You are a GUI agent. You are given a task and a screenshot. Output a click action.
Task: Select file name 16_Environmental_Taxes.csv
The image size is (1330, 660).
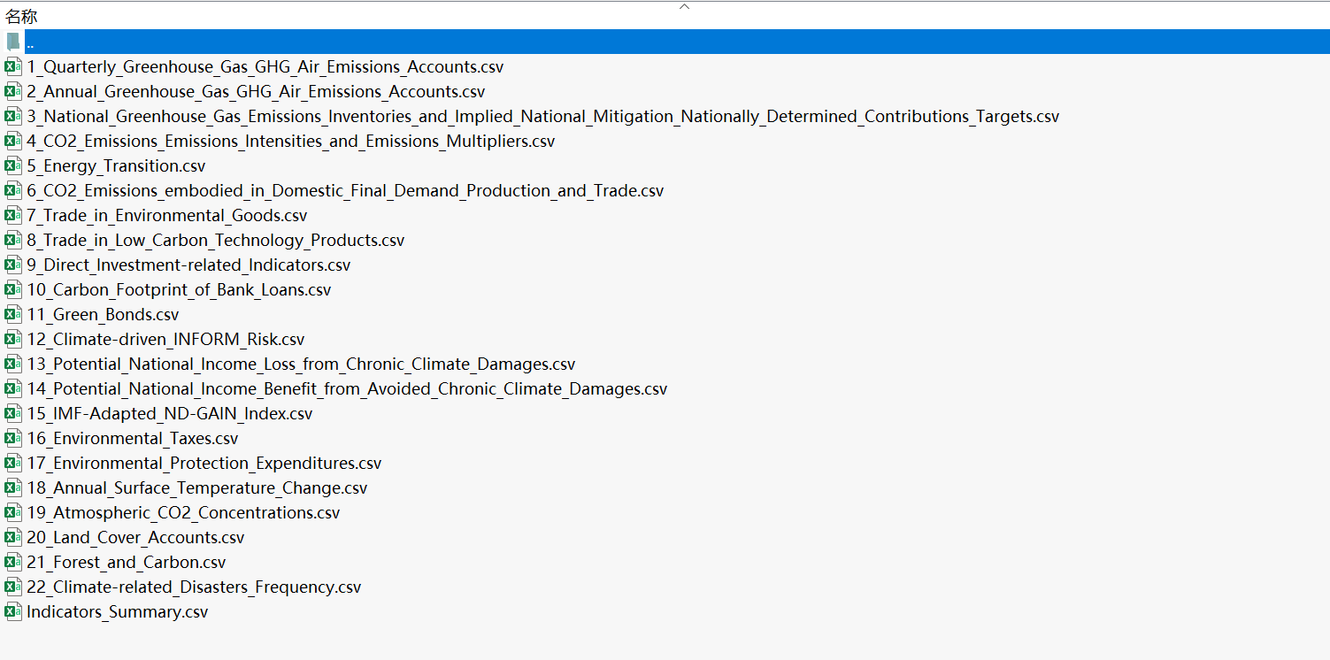132,438
